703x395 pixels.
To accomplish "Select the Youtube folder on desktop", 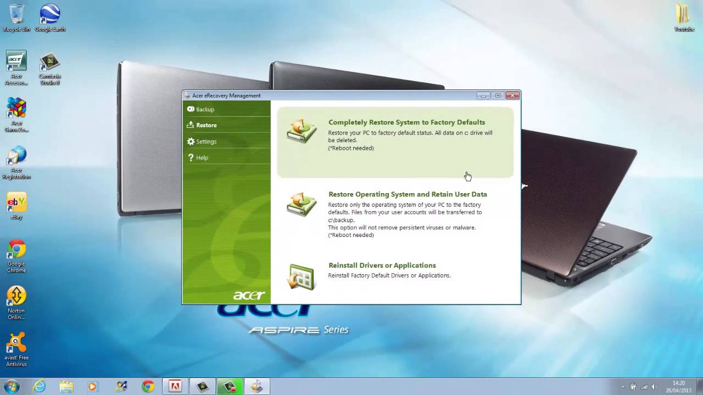I will coord(684,18).
